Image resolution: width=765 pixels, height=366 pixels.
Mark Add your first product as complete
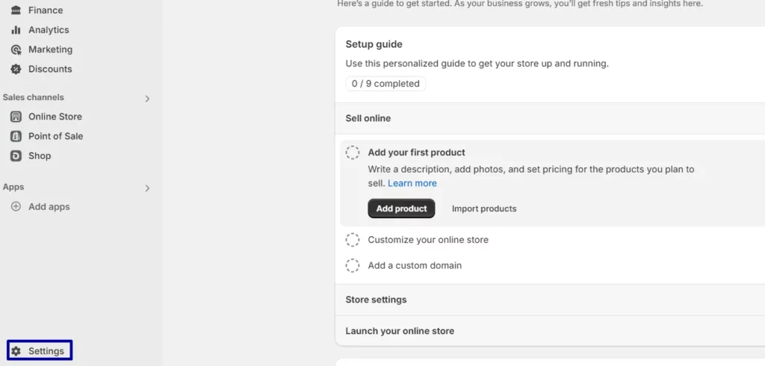click(x=353, y=152)
